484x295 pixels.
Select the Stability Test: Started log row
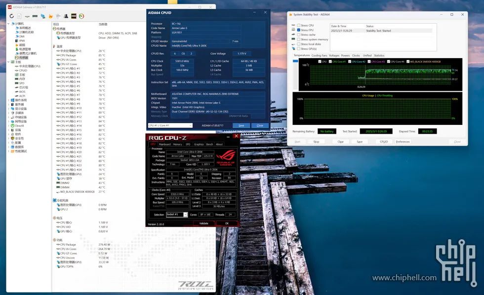coord(381,31)
